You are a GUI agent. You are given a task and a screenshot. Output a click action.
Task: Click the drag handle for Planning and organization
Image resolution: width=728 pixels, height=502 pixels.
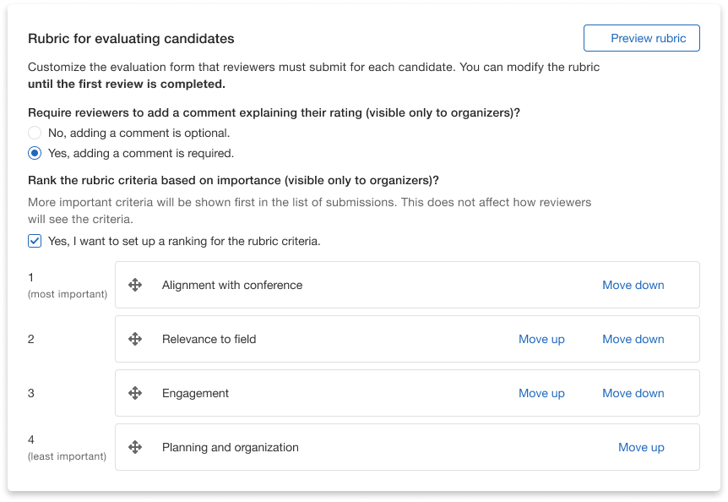pos(135,447)
